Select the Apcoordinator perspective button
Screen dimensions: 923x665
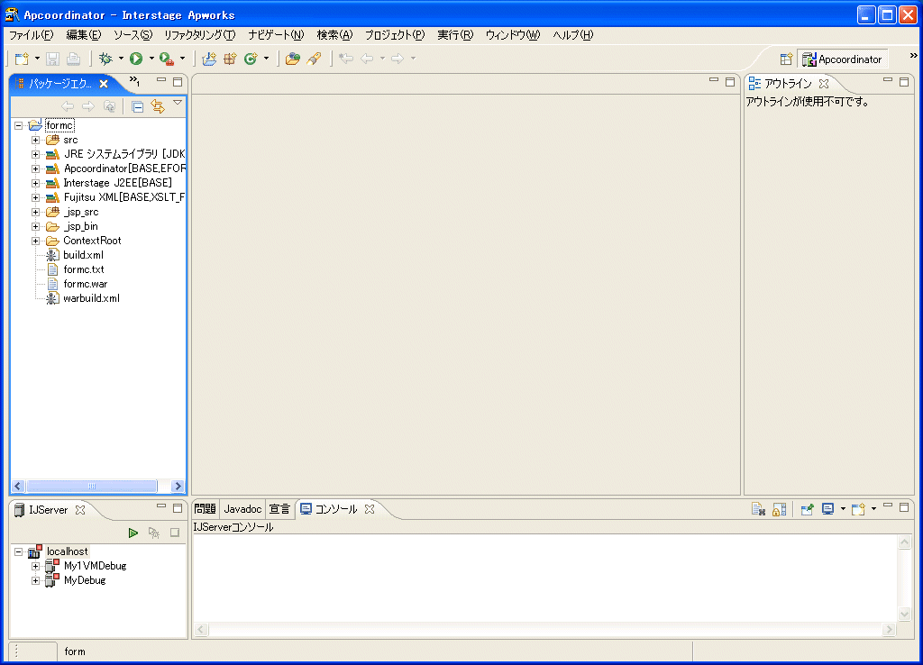(x=843, y=59)
